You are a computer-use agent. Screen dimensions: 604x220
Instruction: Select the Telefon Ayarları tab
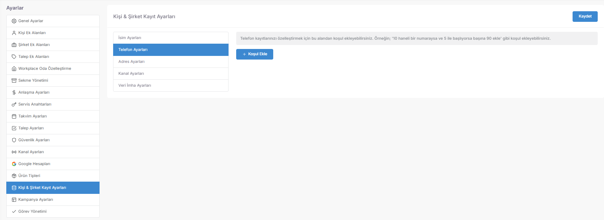[x=171, y=50]
